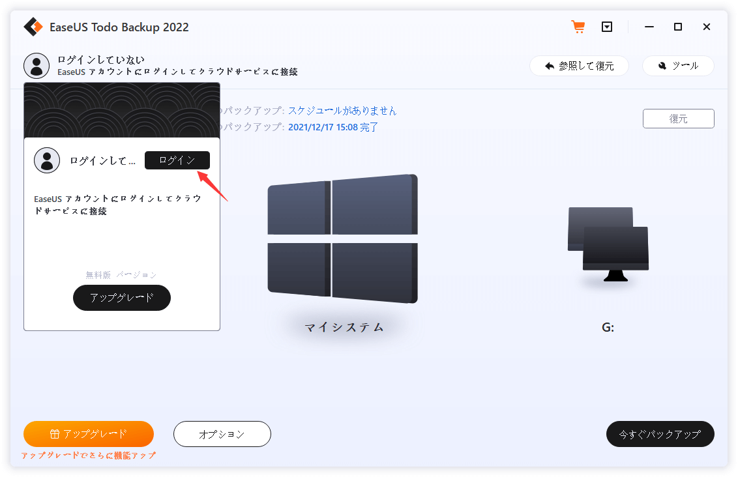The width and height of the screenshot is (738, 477).
Task: Click the avatar icon in the login popup
Action: click(x=46, y=160)
